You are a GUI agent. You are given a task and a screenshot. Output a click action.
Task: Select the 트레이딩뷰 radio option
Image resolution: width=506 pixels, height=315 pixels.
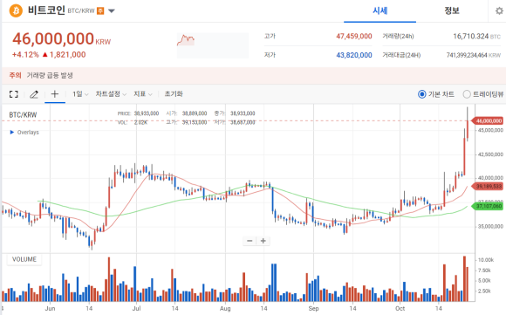483,94
